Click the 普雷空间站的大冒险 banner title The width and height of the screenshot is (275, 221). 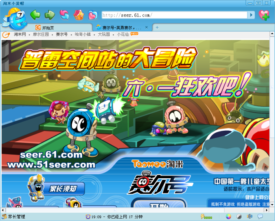[x=107, y=59]
